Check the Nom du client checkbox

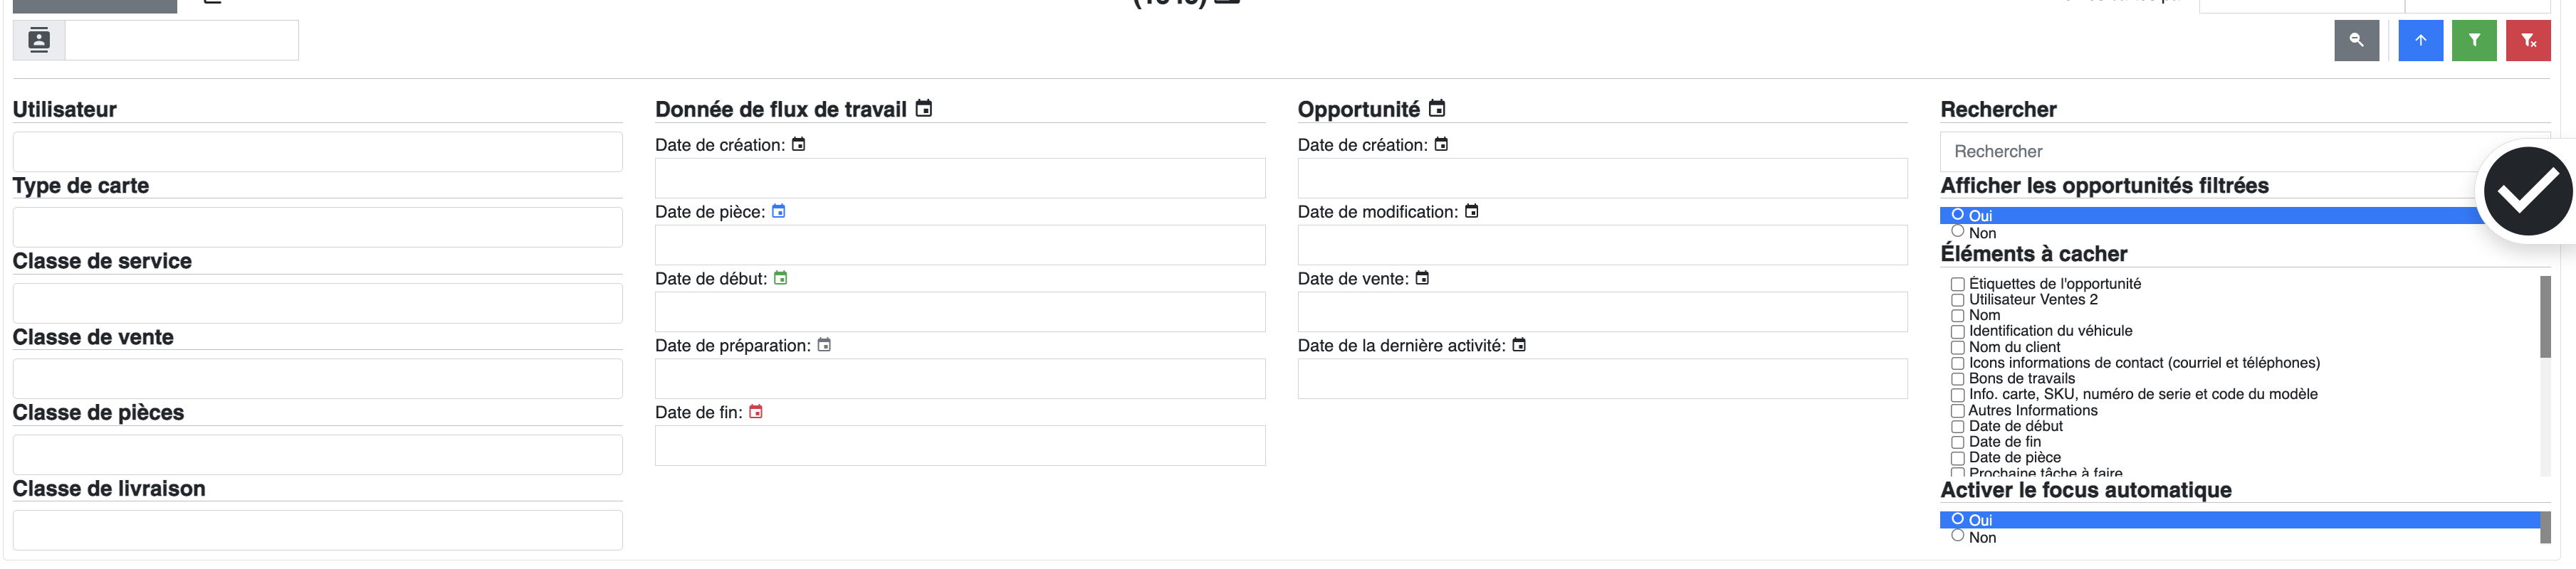click(1957, 347)
